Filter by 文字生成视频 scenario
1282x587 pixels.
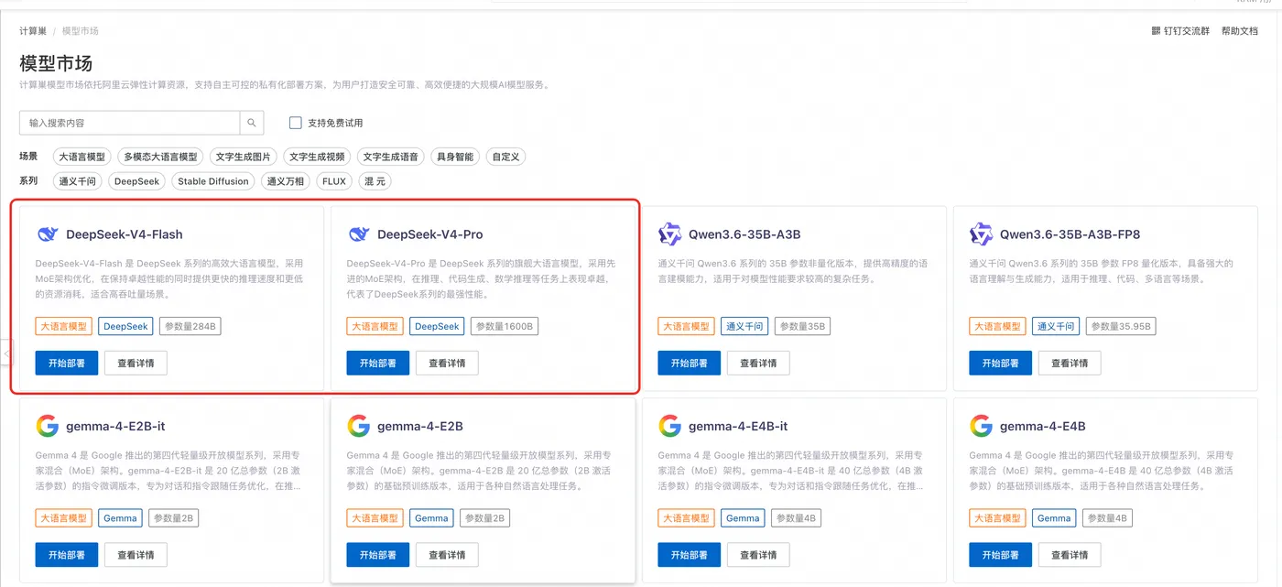pyautogui.click(x=317, y=157)
